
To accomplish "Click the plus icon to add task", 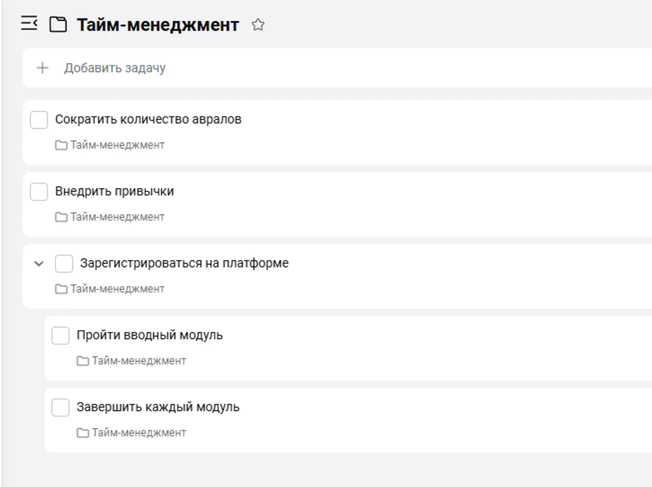I will coord(43,68).
